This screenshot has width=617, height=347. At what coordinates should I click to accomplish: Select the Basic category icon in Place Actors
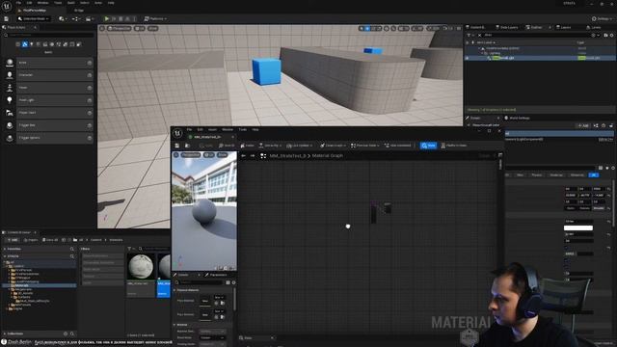(x=25, y=44)
